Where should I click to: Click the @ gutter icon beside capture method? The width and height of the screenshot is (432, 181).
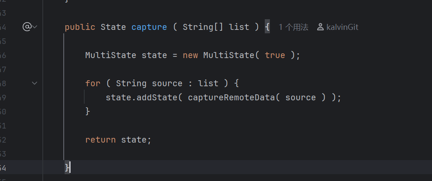(27, 27)
